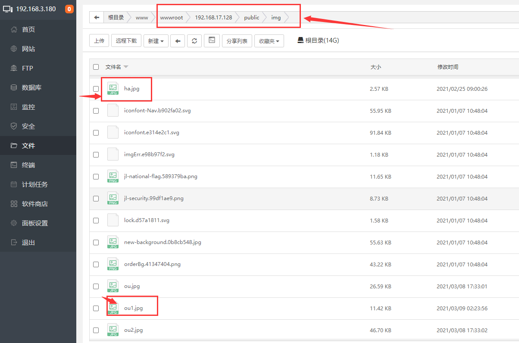Click the JPG icon of new-background.0b8cb548.jpg
The width and height of the screenshot is (519, 343).
113,242
